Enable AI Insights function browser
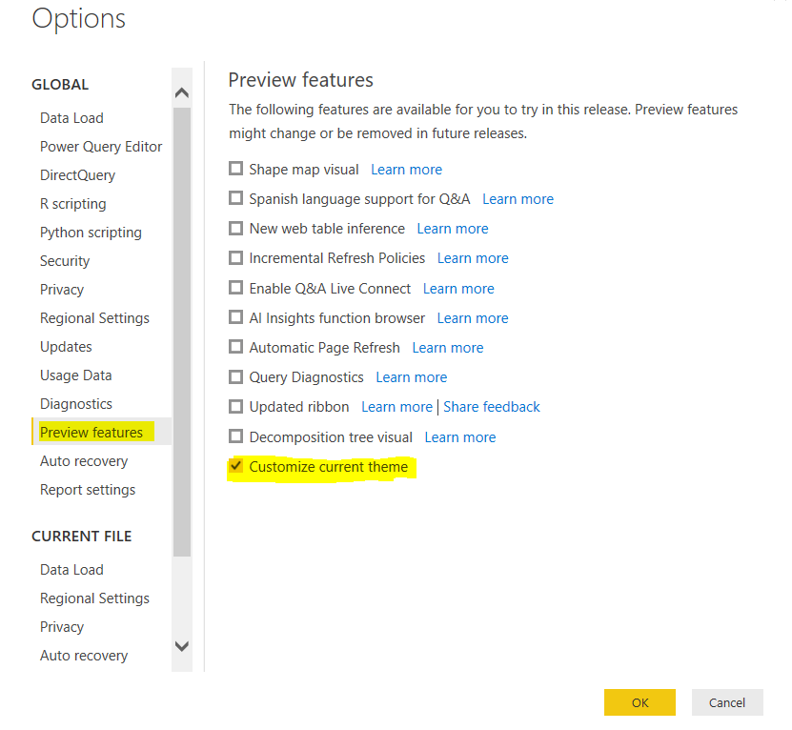 pyautogui.click(x=236, y=318)
